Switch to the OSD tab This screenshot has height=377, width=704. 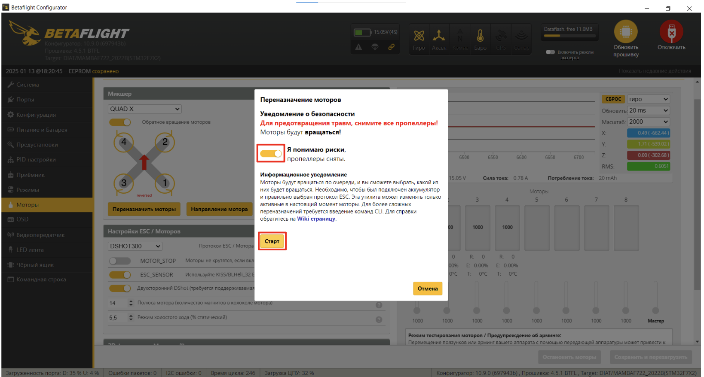click(22, 219)
